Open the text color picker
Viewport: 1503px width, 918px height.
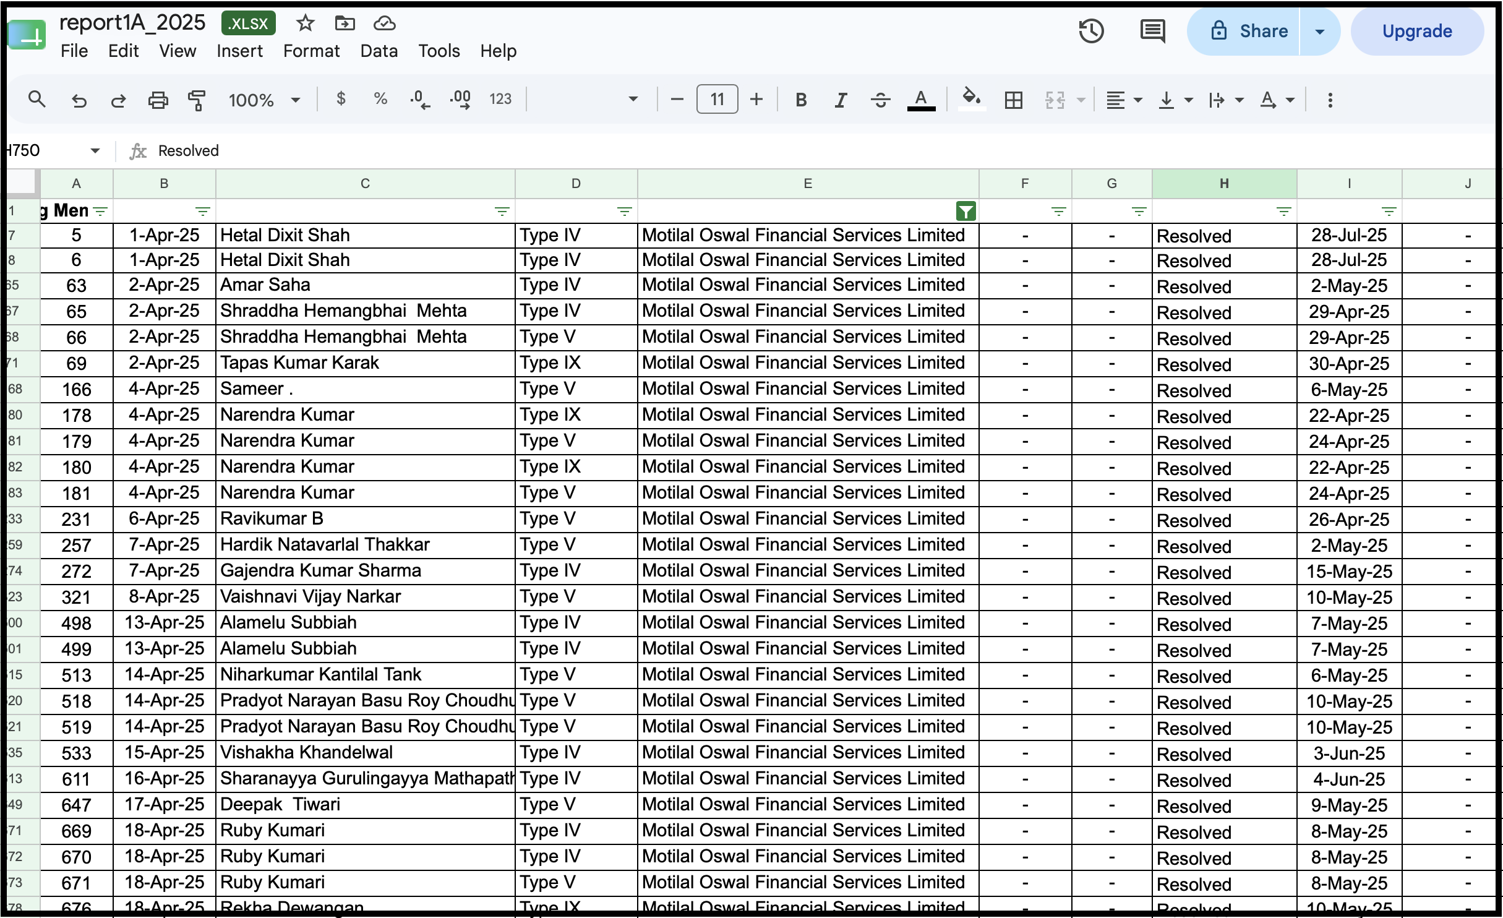[x=921, y=100]
